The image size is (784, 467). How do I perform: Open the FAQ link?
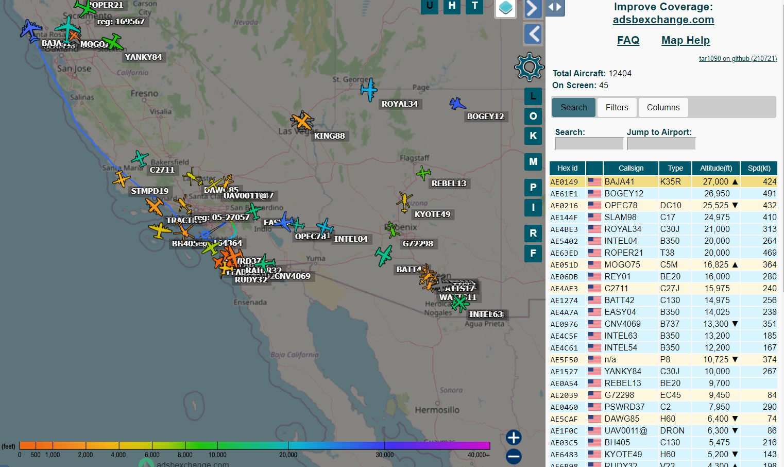coord(628,40)
